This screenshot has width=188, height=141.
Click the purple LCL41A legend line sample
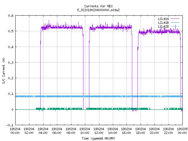click(175, 19)
